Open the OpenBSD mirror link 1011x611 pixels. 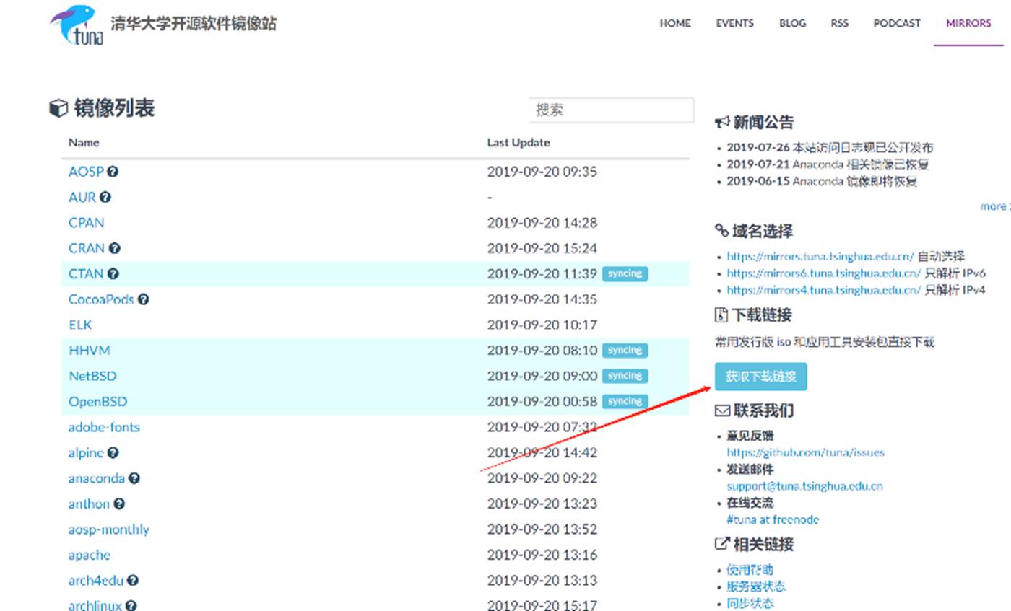click(x=97, y=401)
